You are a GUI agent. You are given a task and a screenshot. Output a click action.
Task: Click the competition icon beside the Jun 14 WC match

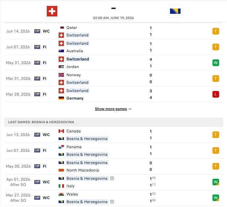(37, 31)
